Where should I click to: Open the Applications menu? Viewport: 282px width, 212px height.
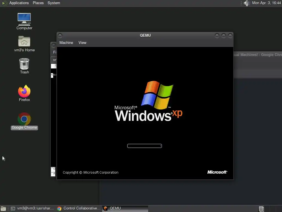tap(19, 3)
